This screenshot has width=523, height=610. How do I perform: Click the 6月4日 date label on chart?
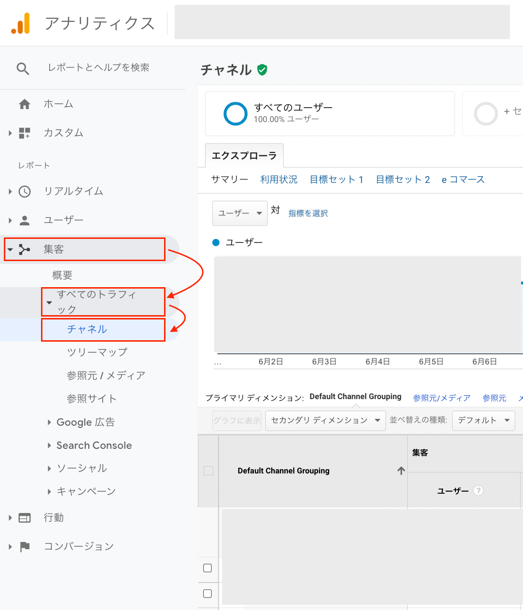click(378, 361)
